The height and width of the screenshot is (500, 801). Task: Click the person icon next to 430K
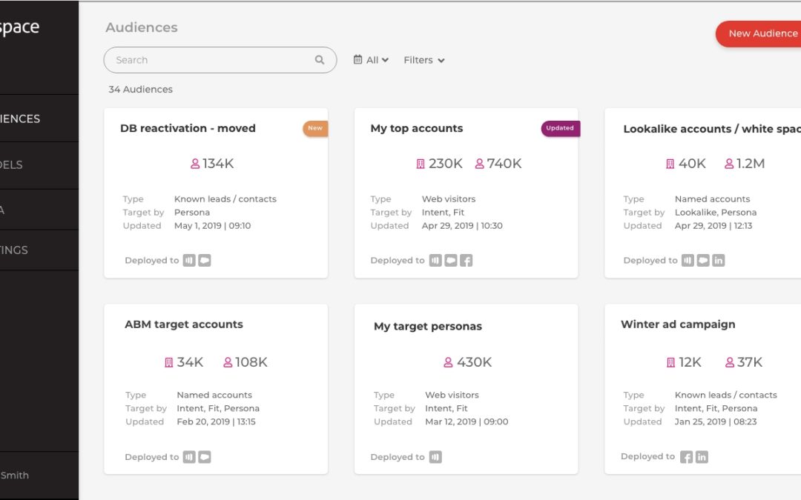coord(448,362)
